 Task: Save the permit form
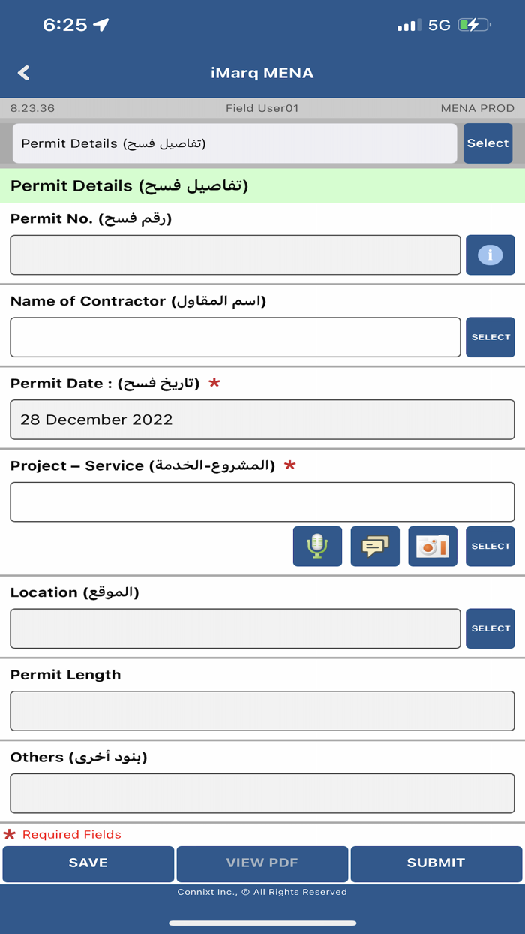click(x=88, y=863)
